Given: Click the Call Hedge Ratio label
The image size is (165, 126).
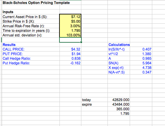Looking at the screenshot, I should [x=17, y=58].
